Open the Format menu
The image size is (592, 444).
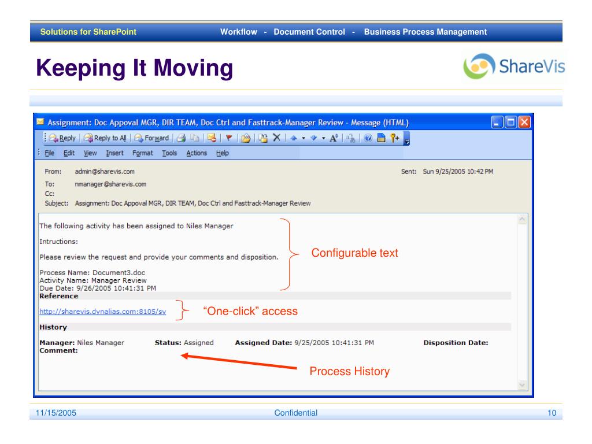click(x=142, y=153)
